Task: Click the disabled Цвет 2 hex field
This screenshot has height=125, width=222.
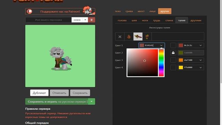Action: pos(191,53)
